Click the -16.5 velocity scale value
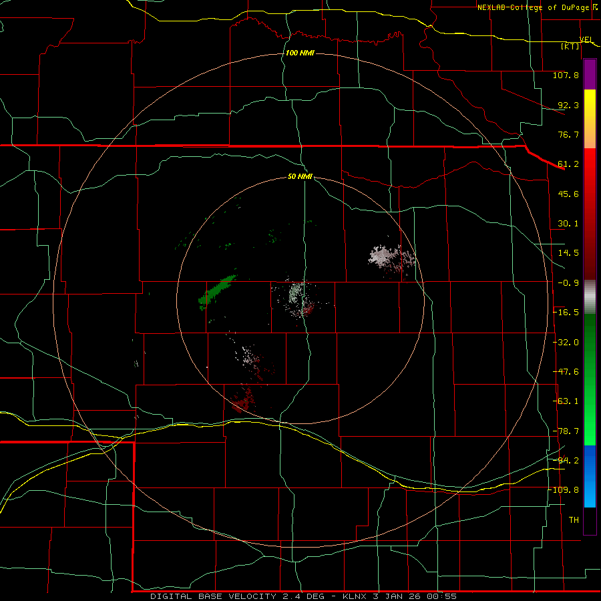The height and width of the screenshot is (601, 601). (566, 313)
